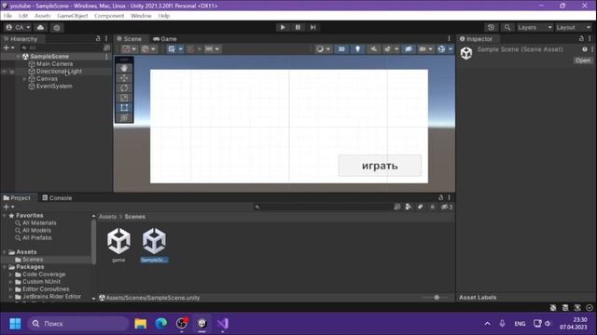This screenshot has height=335, width=597.
Task: Adjust the asset icon size slider
Action: point(437,298)
